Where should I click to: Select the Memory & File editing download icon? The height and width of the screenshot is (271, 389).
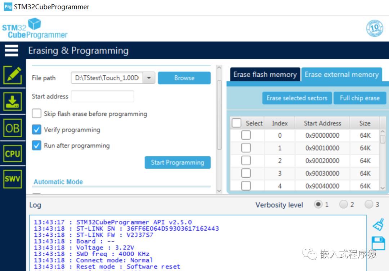(x=12, y=101)
